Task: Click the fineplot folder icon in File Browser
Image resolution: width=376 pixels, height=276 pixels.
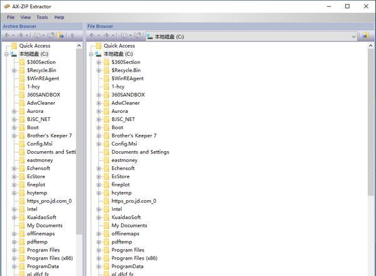Action: click(107, 184)
